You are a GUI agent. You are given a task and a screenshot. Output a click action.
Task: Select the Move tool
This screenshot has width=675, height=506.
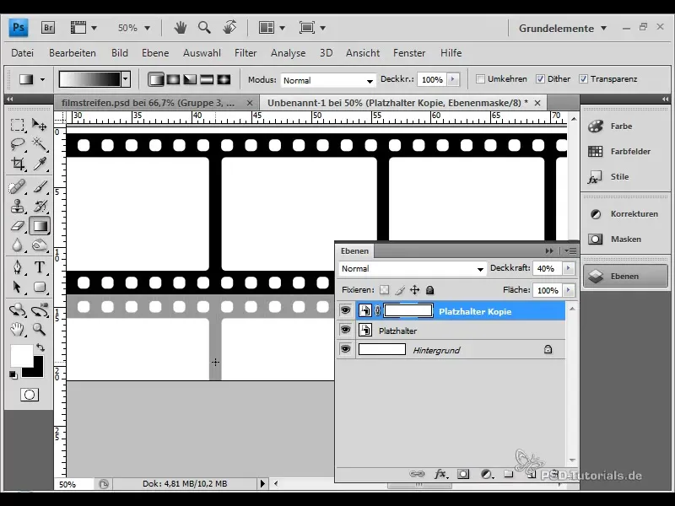coord(40,125)
